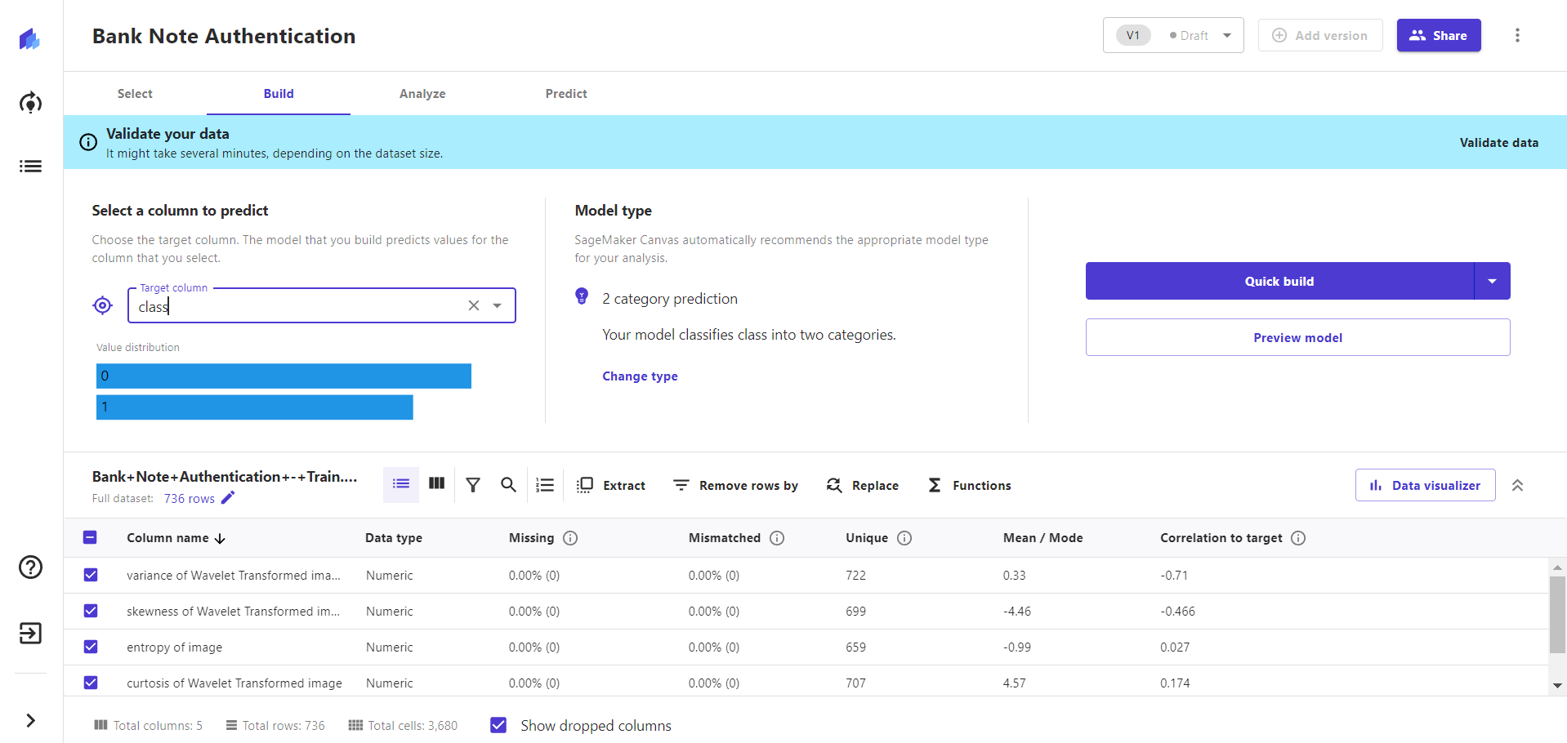Viewport: 1567px width, 743px height.
Task: Open the Help question mark icon
Action: click(30, 567)
